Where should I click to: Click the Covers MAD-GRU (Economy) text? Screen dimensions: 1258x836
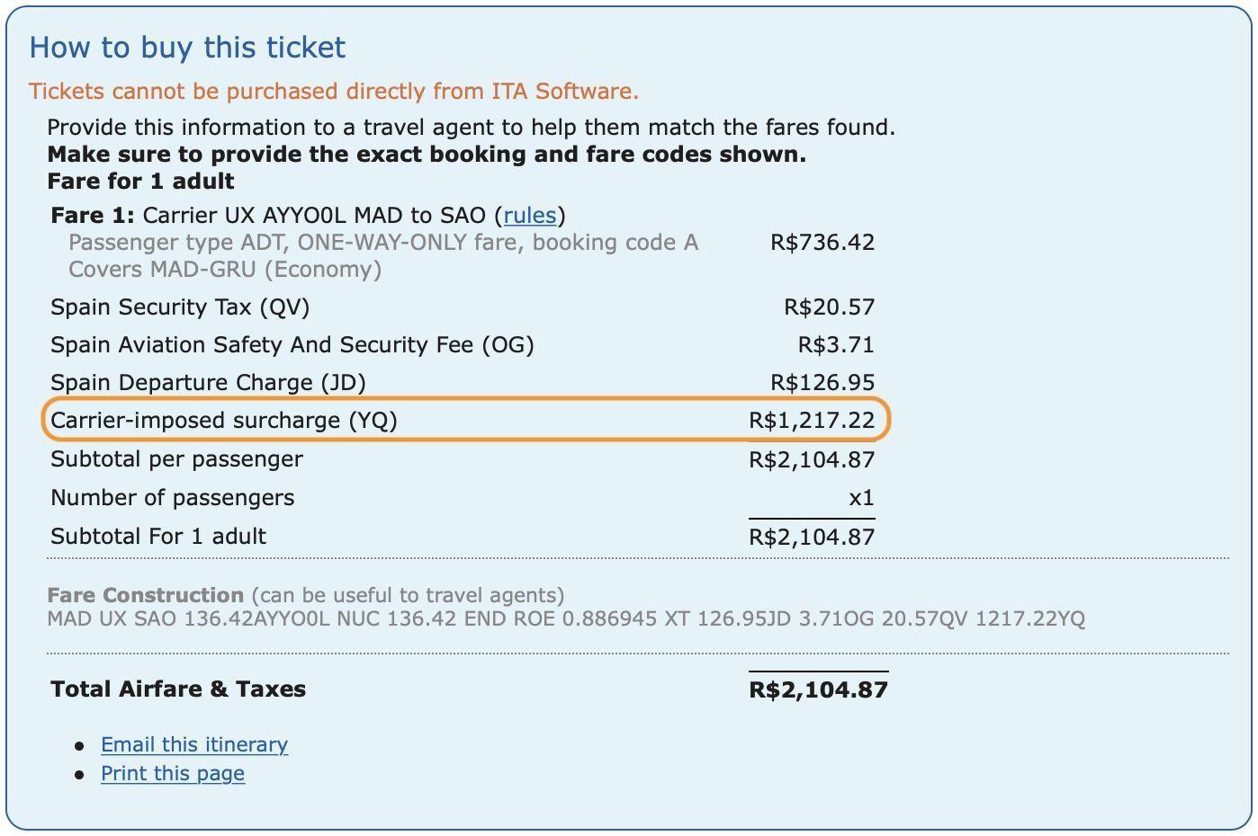(225, 270)
